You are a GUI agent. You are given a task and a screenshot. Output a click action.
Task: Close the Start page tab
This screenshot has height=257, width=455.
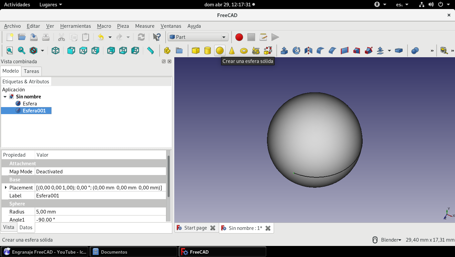click(x=213, y=228)
